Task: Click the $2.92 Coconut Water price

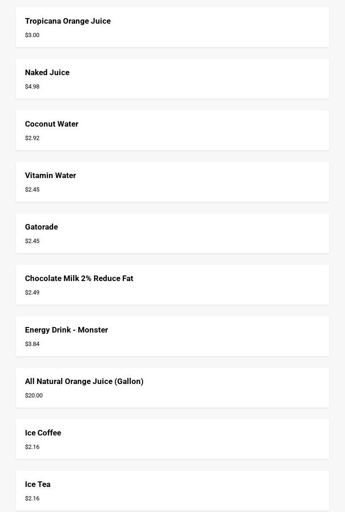Action: pyautogui.click(x=32, y=138)
